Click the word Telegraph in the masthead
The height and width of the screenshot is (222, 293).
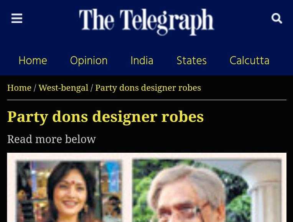pyautogui.click(x=167, y=22)
